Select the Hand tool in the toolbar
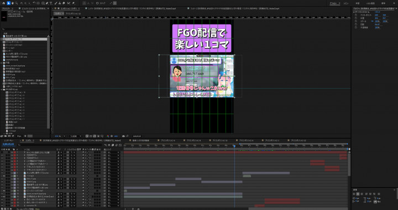Screen dimensions: 398x210 (12, 3)
